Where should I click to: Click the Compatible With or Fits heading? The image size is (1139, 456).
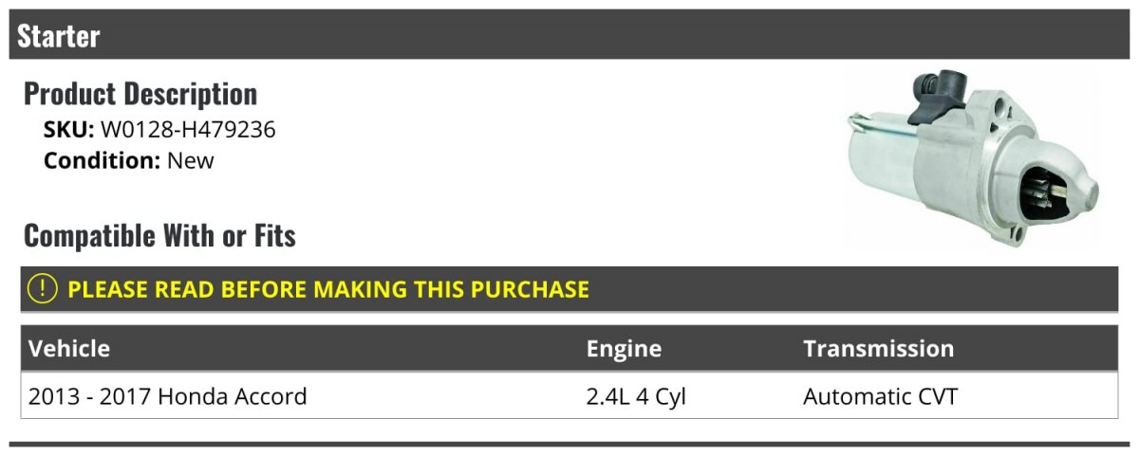tap(159, 235)
